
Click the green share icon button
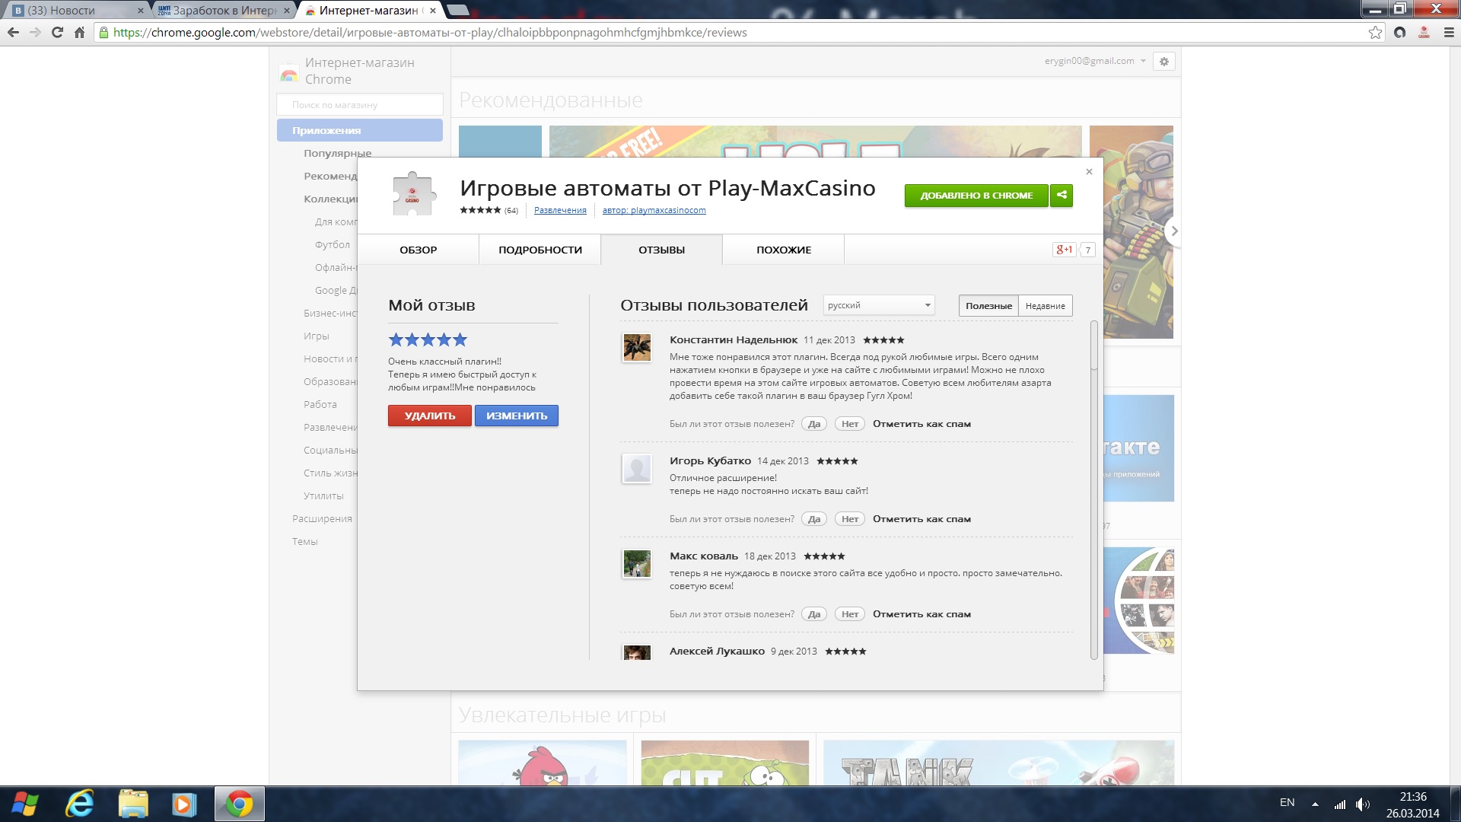click(1062, 196)
